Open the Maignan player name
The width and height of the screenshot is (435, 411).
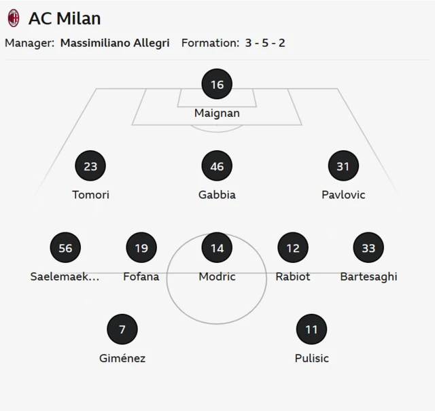[x=217, y=113]
